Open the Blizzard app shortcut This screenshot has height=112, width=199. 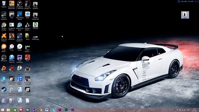pyautogui.click(x=20, y=16)
